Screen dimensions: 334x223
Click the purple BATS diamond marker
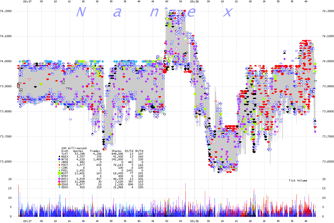tap(59, 179)
